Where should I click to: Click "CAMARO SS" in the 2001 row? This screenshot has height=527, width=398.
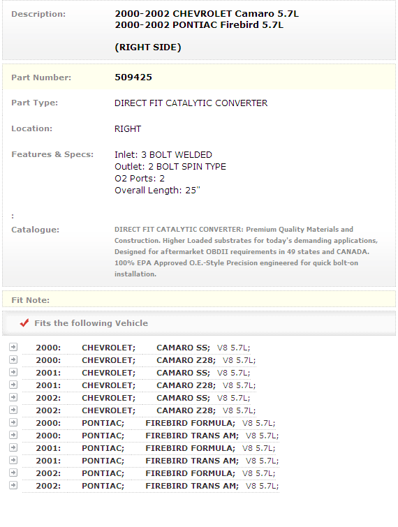183,373
